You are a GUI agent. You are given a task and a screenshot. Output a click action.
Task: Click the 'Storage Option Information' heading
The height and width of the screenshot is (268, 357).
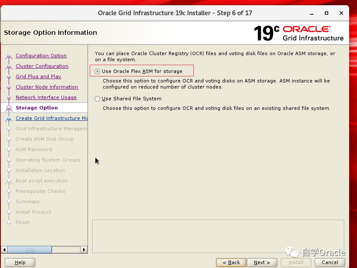51,33
